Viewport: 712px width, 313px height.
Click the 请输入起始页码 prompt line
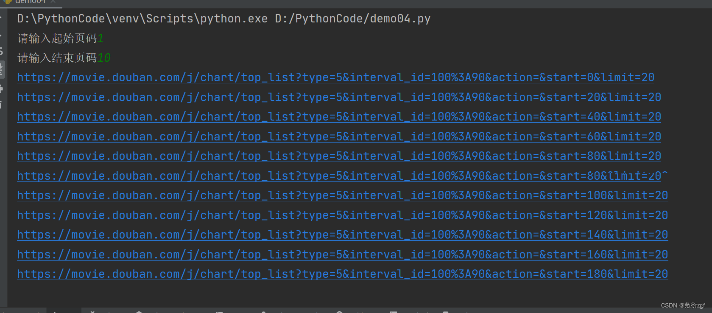[60, 38]
